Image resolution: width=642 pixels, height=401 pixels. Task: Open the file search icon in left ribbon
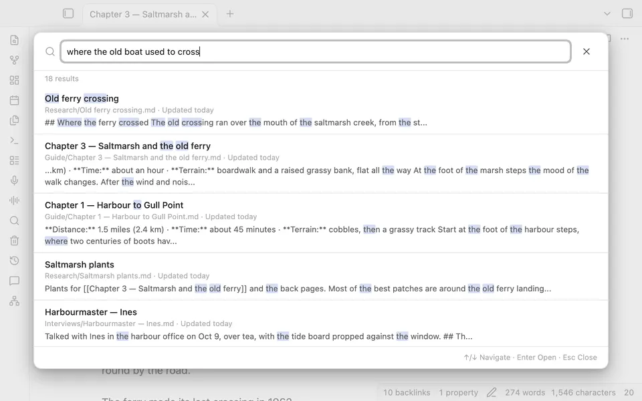tap(14, 40)
